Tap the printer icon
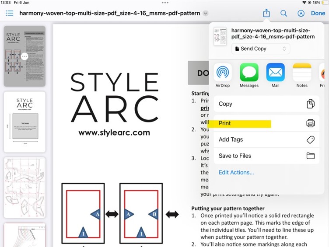The width and height of the screenshot is (329, 247). click(x=310, y=123)
